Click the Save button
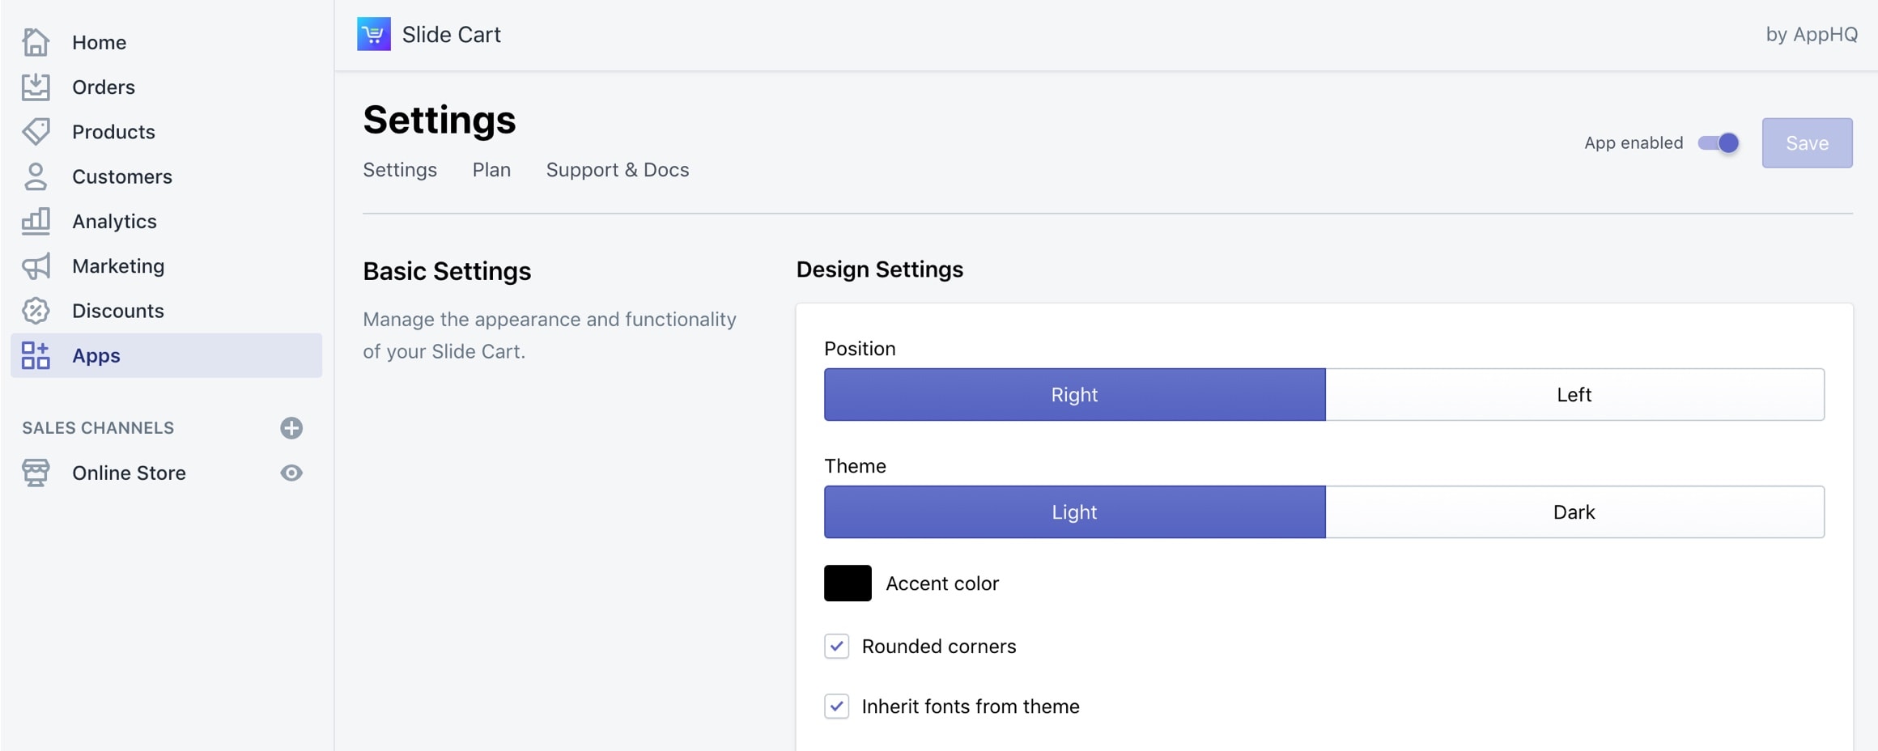This screenshot has width=1878, height=751. (1807, 143)
